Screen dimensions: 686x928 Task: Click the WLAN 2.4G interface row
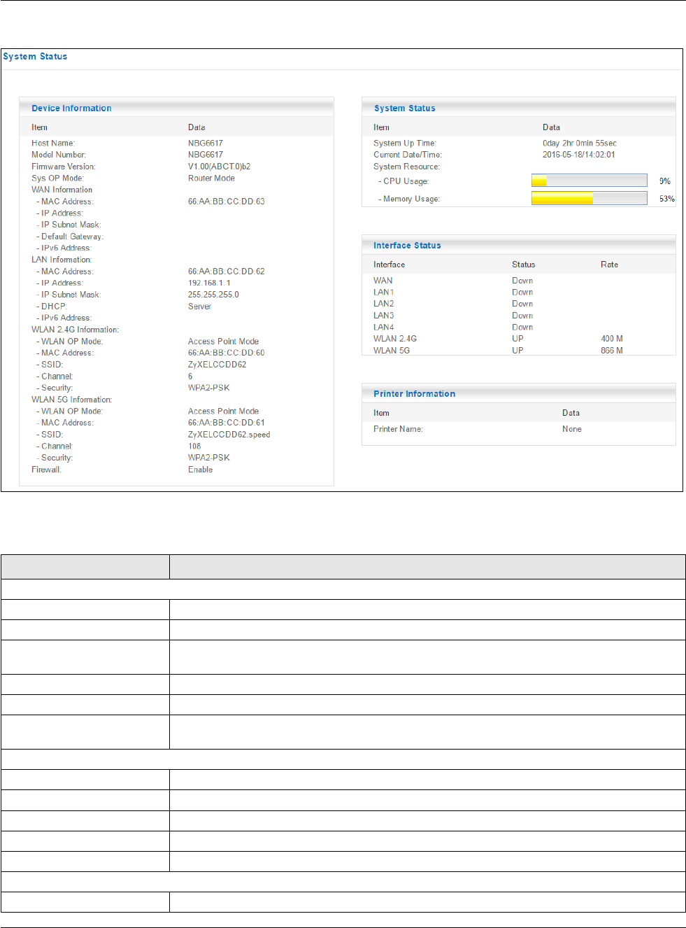pyautogui.click(x=519, y=339)
